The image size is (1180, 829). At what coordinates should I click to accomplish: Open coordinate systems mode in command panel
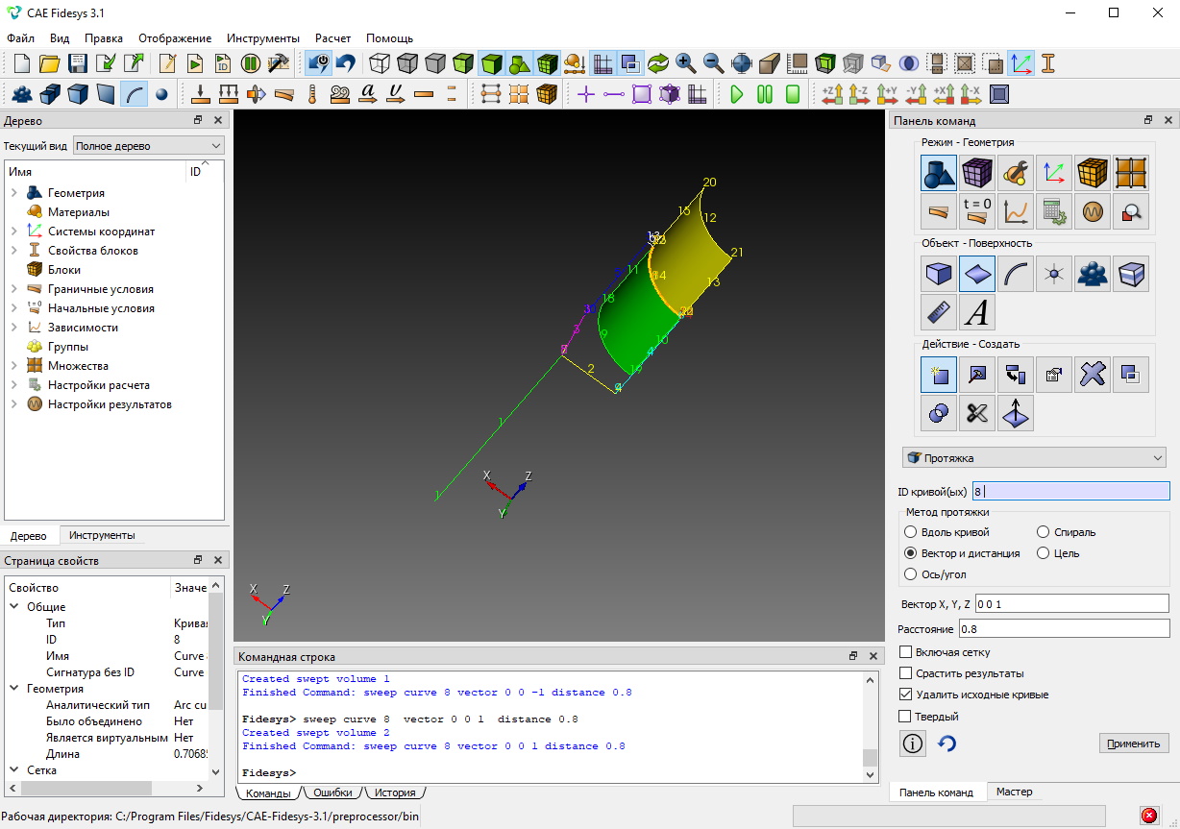click(x=1054, y=174)
